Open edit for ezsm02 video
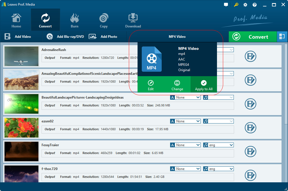The height and width of the screenshot is (191, 288). pyautogui.click(x=250, y=128)
